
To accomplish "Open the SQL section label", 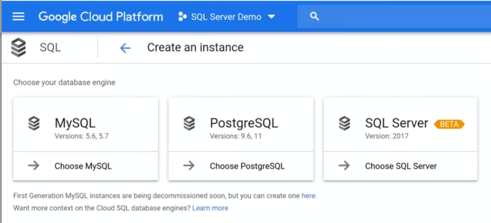I will pos(51,48).
